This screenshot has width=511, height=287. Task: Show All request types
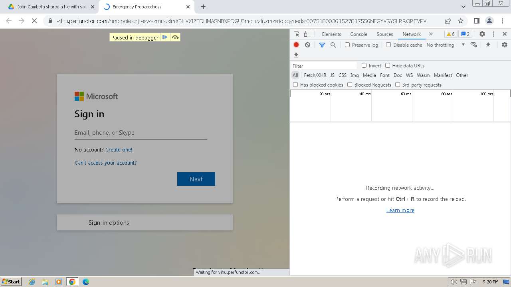tap(295, 75)
